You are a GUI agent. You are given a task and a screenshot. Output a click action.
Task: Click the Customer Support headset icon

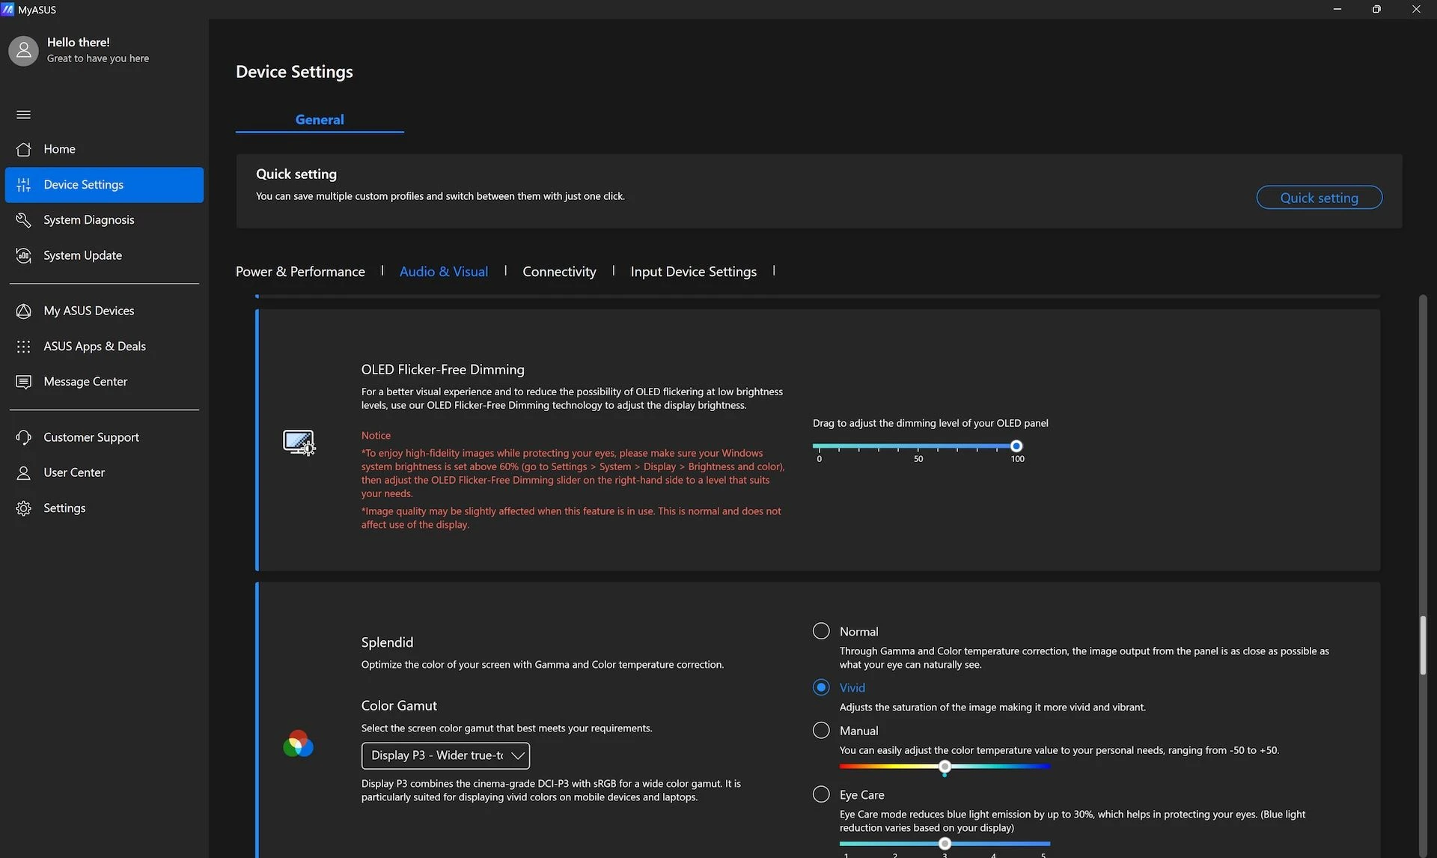point(23,437)
